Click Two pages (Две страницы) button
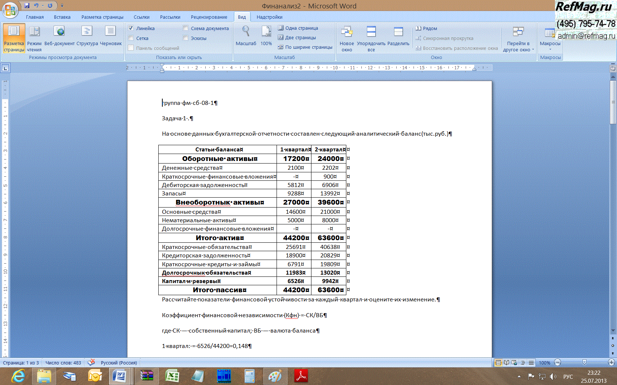Image resolution: width=617 pixels, height=385 pixels. 297,37
